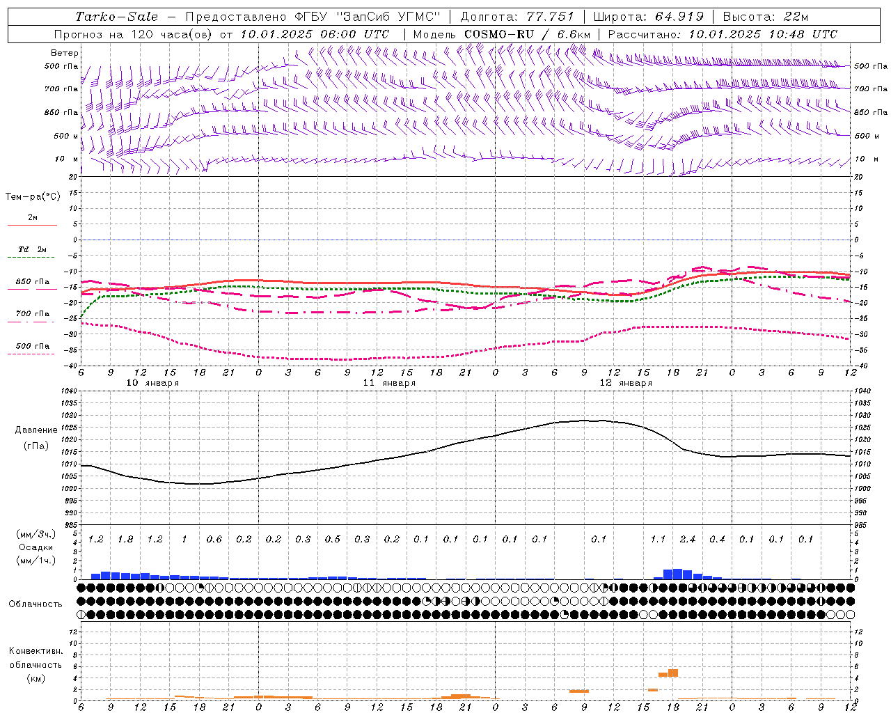Click the tallest orange convective cloud bar
This screenshot has width=891, height=713.
point(673,673)
